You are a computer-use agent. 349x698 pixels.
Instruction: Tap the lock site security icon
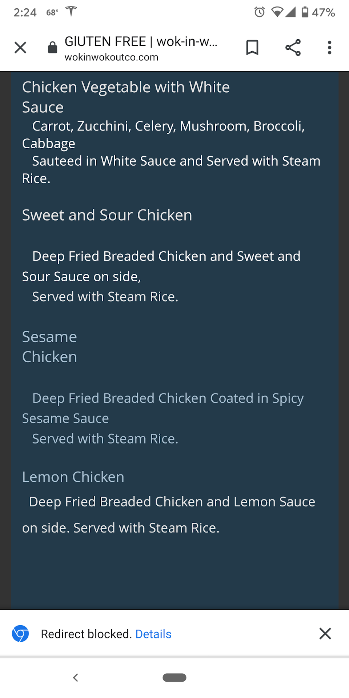tap(53, 47)
